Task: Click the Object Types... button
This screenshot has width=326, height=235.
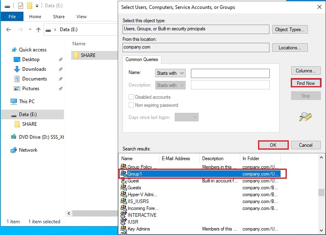Action: 290,30
